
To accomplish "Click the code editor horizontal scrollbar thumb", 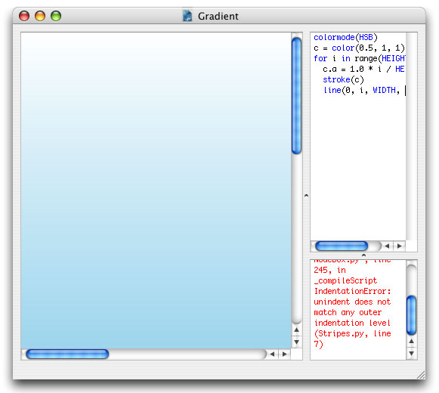I will [x=342, y=246].
